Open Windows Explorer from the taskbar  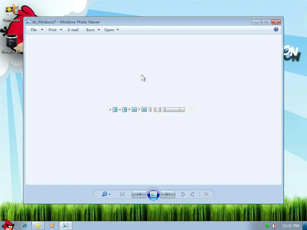[x=38, y=226]
